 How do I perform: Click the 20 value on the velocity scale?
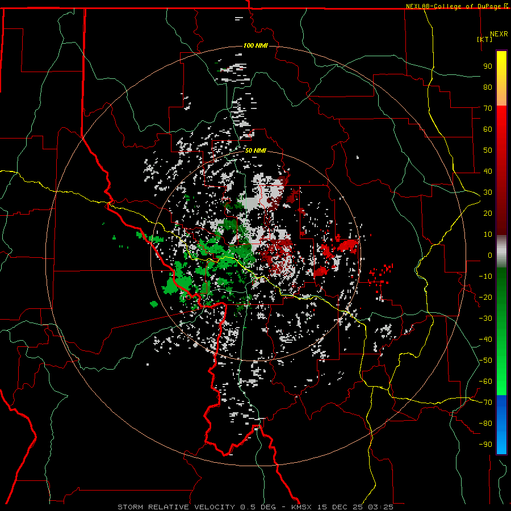coord(488,213)
